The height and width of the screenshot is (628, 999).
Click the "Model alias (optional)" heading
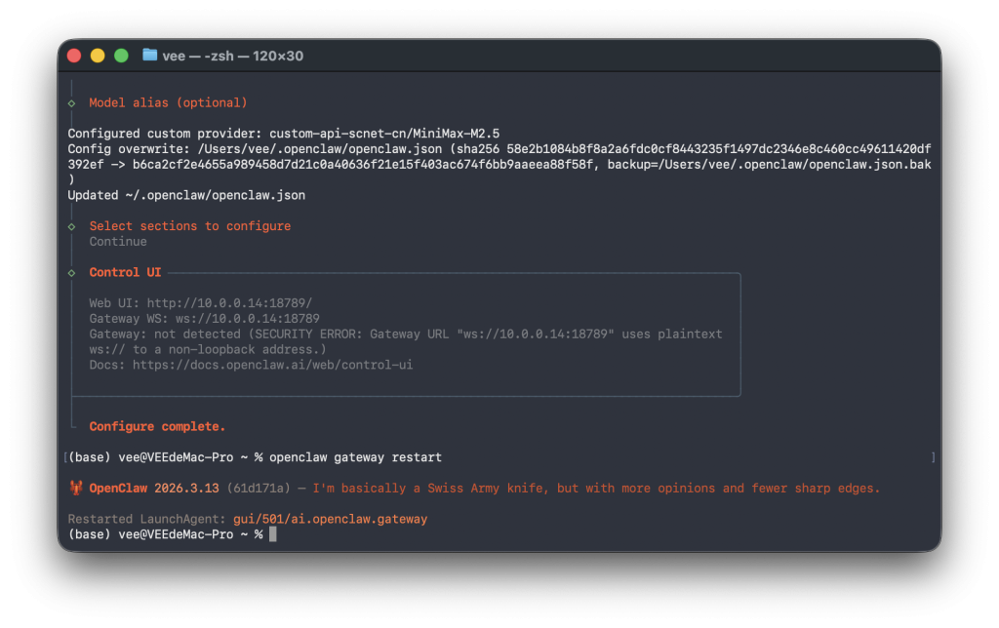tap(168, 103)
